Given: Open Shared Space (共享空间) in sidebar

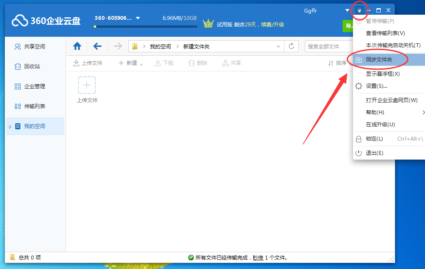Looking at the screenshot, I should (x=35, y=47).
